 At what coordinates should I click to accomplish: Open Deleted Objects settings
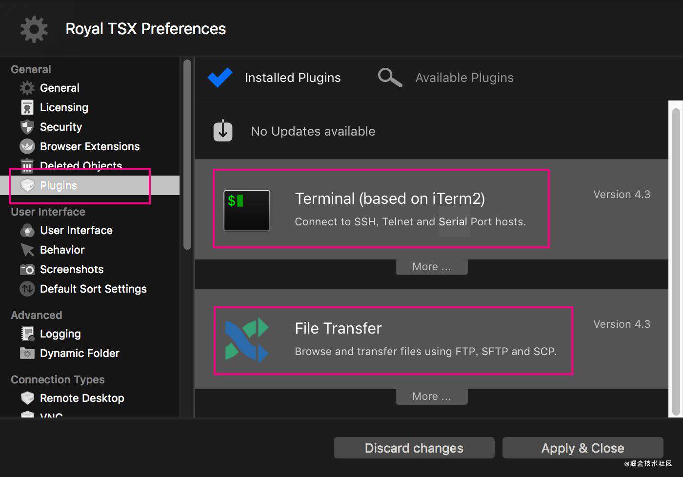pyautogui.click(x=81, y=166)
